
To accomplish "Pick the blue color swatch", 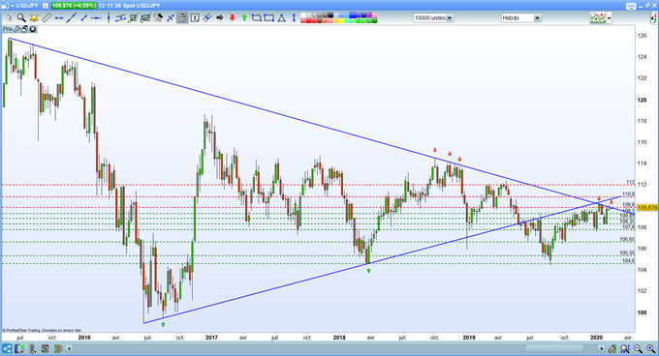I will click(354, 15).
